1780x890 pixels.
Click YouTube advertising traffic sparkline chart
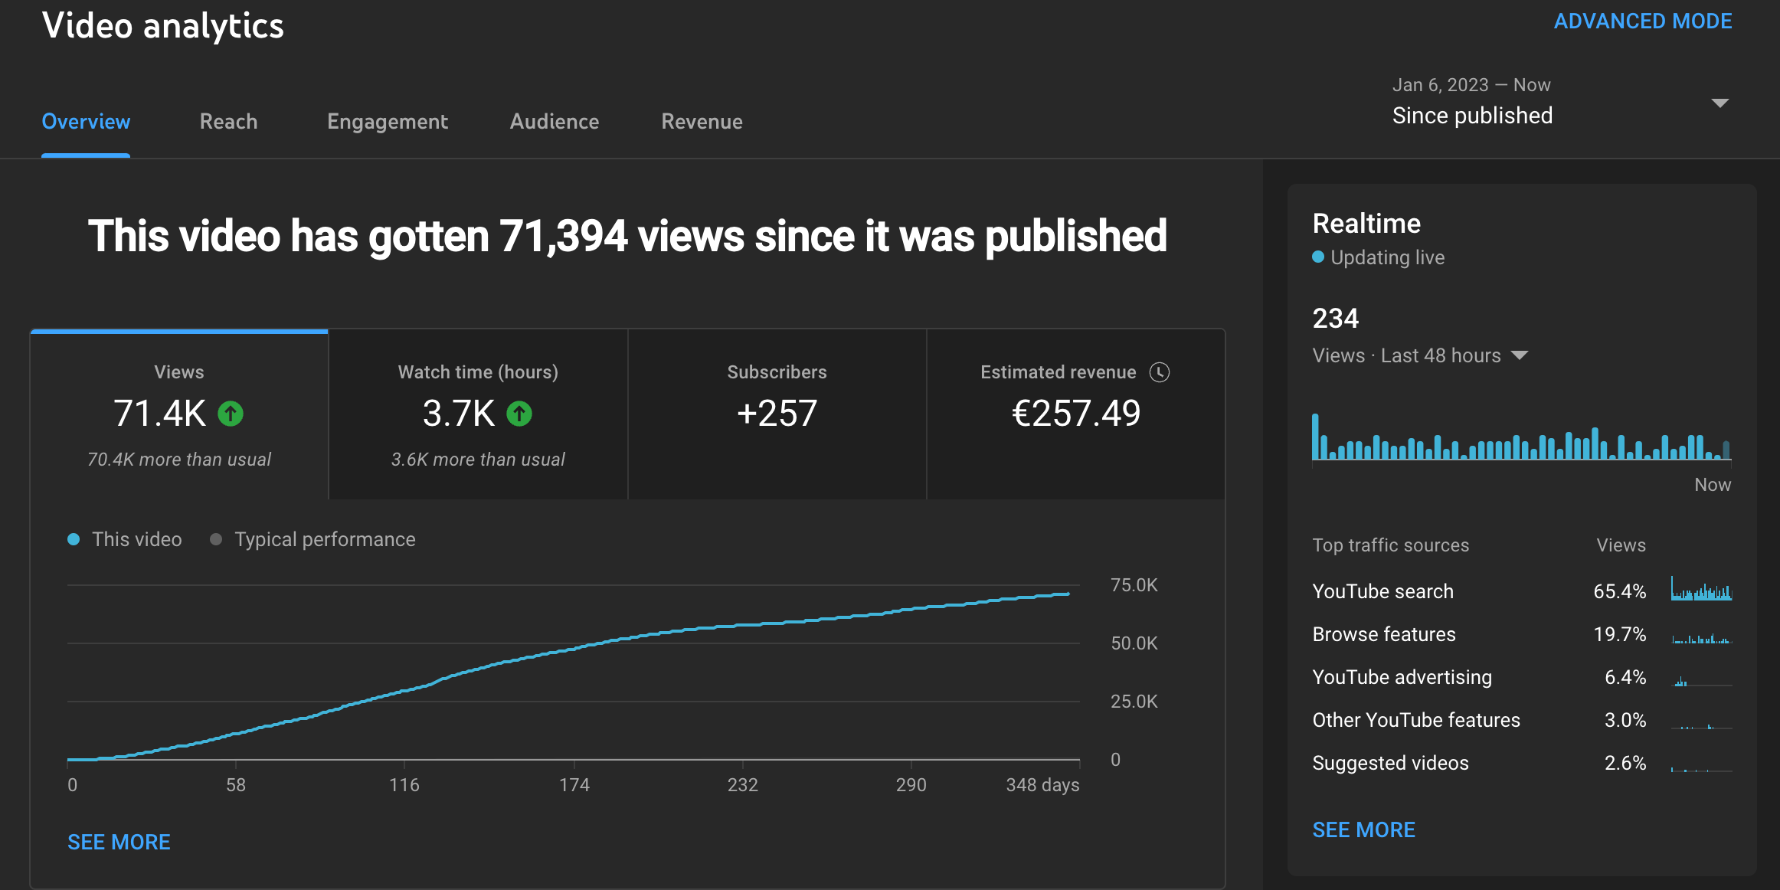point(1701,679)
